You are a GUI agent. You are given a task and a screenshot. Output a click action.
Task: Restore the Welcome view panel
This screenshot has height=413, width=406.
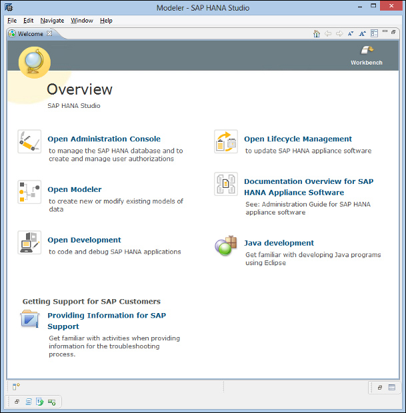(393, 32)
